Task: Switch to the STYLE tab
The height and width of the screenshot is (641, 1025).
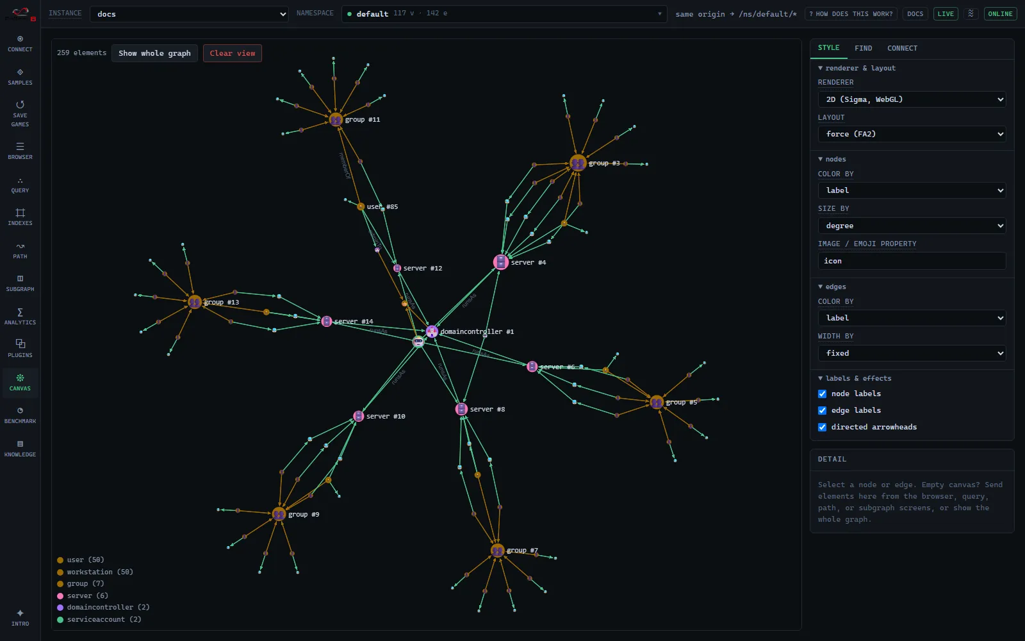Action: pyautogui.click(x=828, y=48)
